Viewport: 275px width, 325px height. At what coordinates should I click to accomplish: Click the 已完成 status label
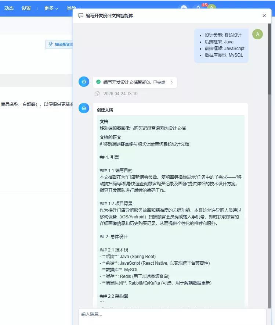[x=159, y=82]
